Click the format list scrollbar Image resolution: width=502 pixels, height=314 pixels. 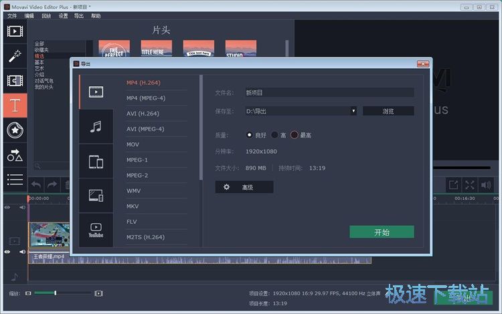pos(201,128)
